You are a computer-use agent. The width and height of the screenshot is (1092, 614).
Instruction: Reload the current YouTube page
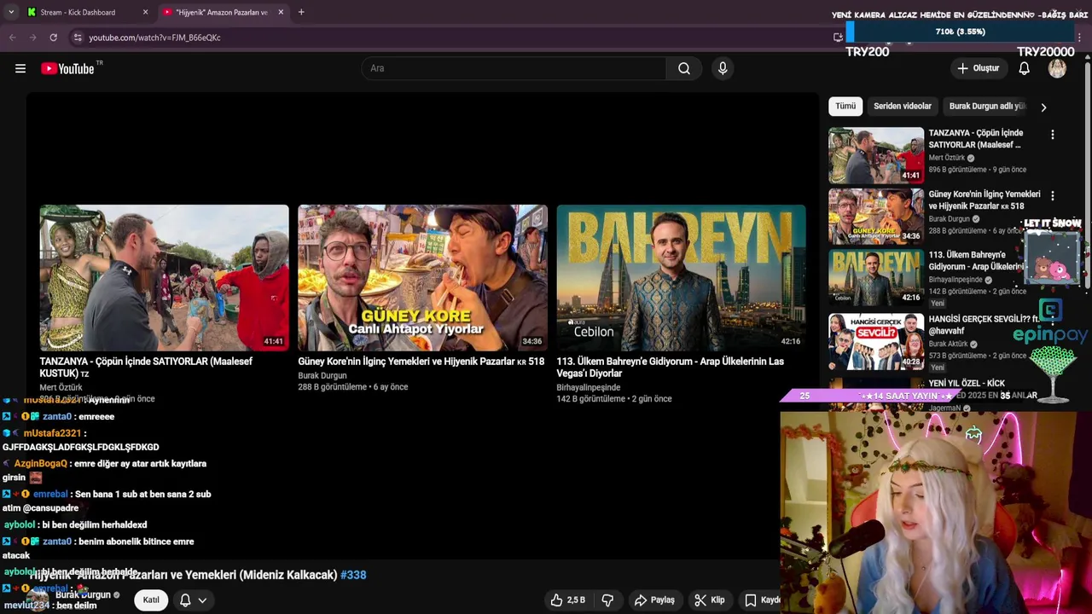point(53,38)
